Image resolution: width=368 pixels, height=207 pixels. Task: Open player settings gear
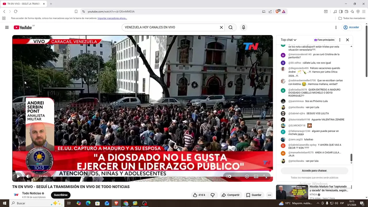[247, 176]
